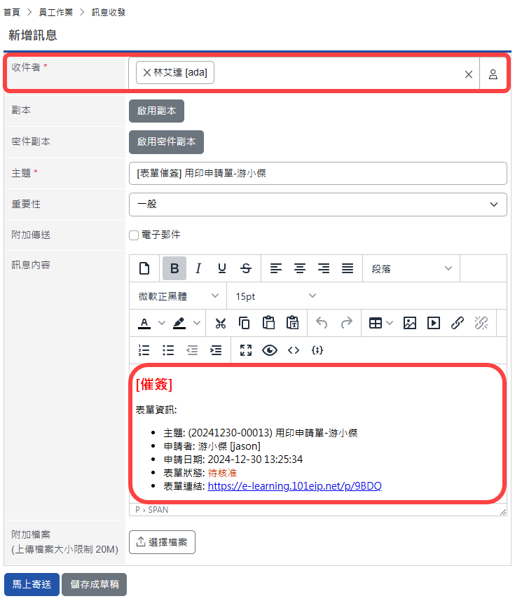Click the 主題 subject input field
515x601 pixels.
click(318, 173)
